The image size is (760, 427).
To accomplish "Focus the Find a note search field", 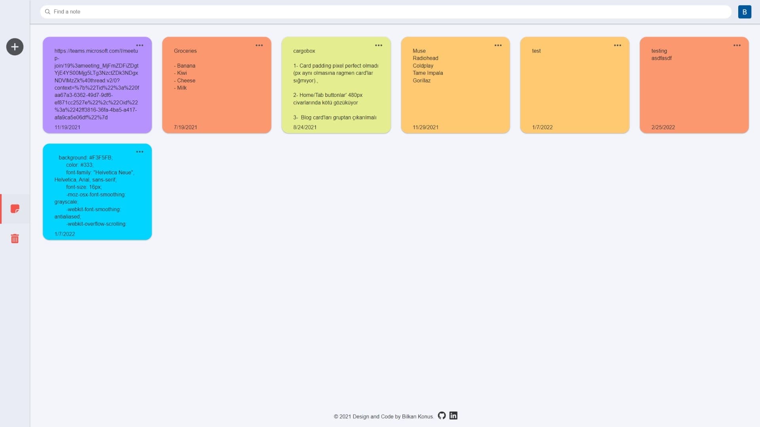I will [x=386, y=12].
